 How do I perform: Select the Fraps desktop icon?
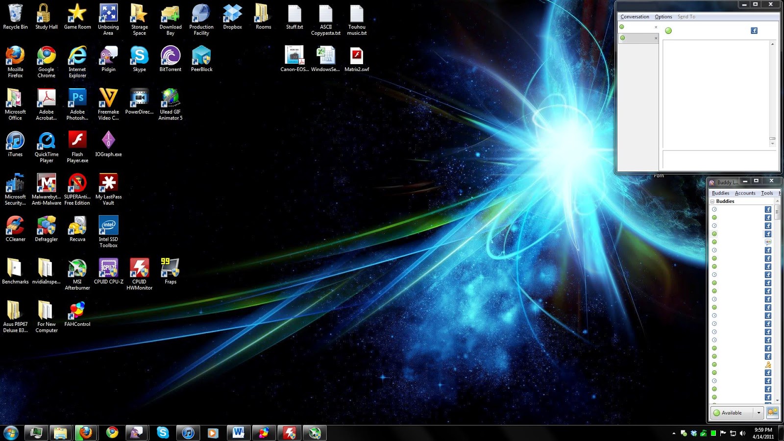point(171,271)
